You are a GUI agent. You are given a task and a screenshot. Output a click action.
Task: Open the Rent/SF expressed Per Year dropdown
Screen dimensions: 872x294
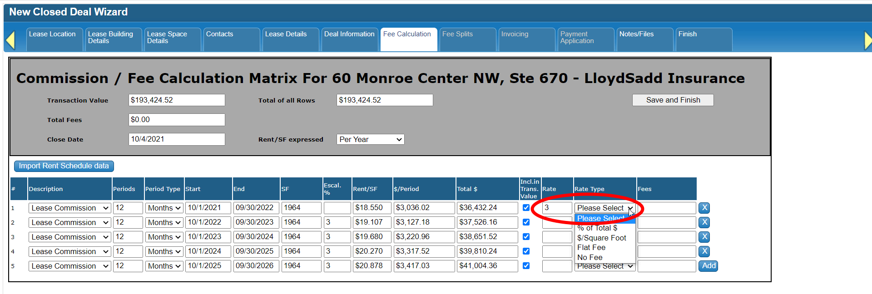click(x=370, y=139)
